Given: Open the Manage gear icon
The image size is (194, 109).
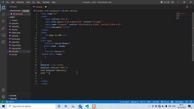Looking at the screenshot, I should click(x=3, y=97).
